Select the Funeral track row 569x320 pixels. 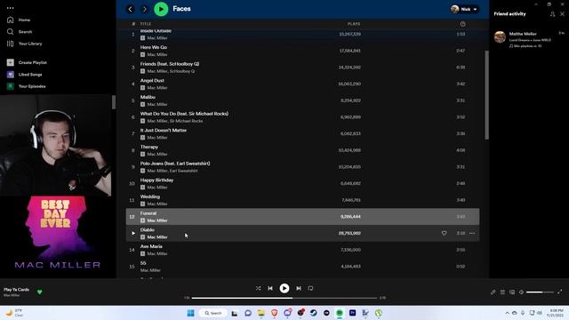point(302,217)
